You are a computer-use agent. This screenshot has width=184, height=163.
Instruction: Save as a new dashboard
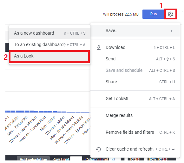[49, 33]
